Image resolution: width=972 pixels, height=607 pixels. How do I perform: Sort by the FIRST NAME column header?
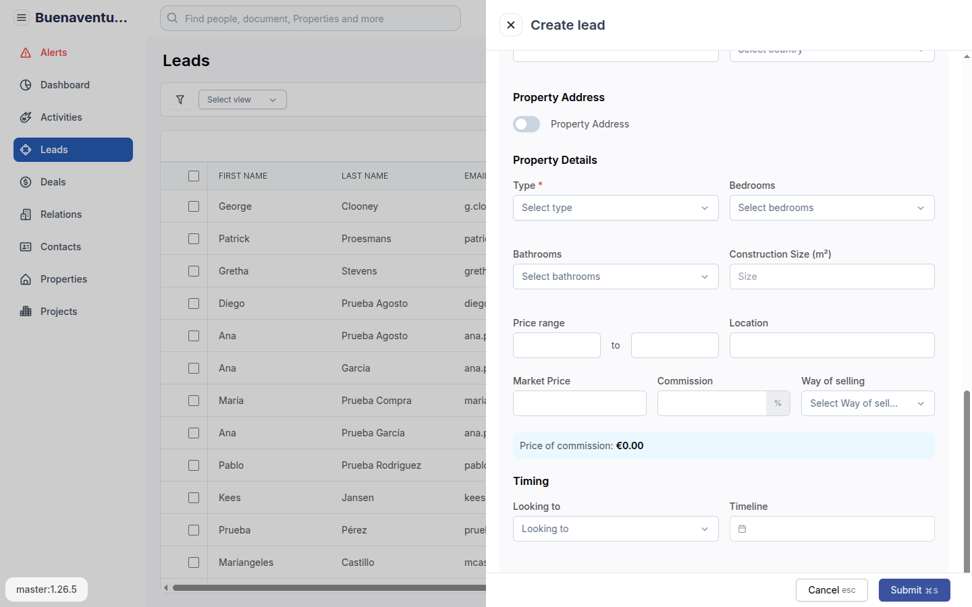coord(243,176)
